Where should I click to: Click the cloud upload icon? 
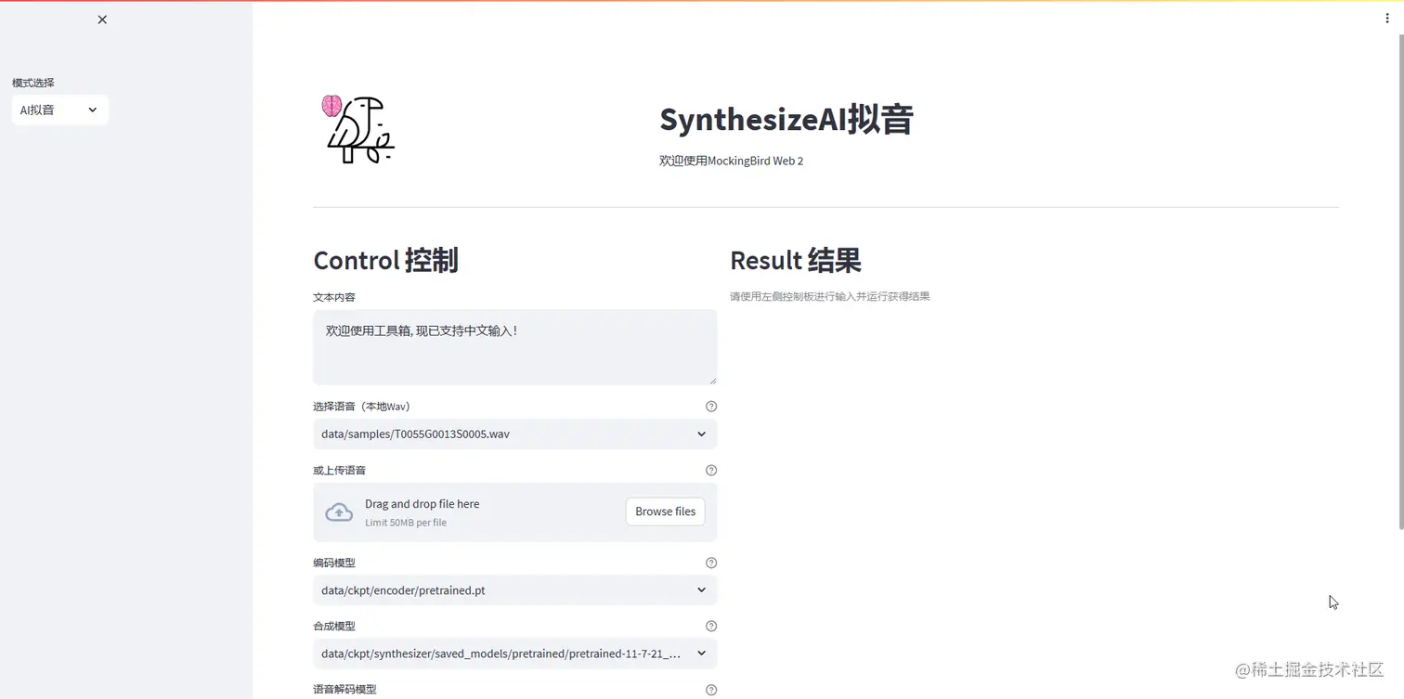tap(339, 512)
